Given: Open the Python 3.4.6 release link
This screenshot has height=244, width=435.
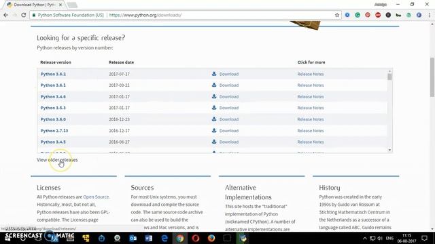Looking at the screenshot, I should [53, 96].
